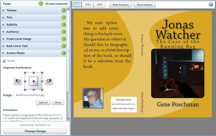This screenshot has width=216, height=136.
Task: Select top-right alignment handle
Action: (42, 73)
